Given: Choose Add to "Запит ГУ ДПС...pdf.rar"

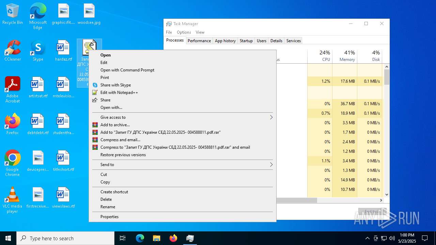Looking at the screenshot, I should click(x=183, y=132).
